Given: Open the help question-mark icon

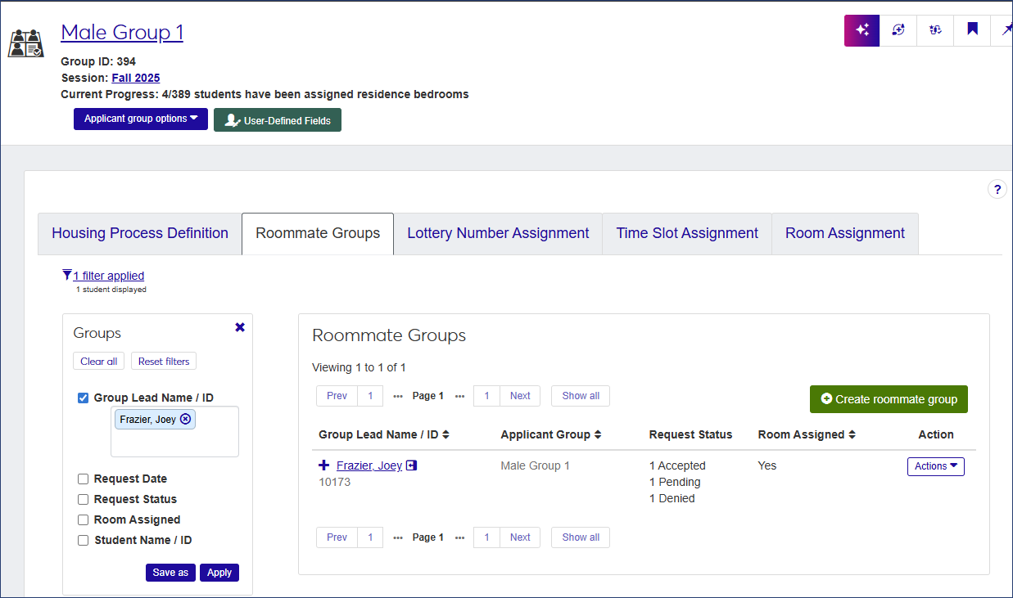Looking at the screenshot, I should pyautogui.click(x=997, y=189).
